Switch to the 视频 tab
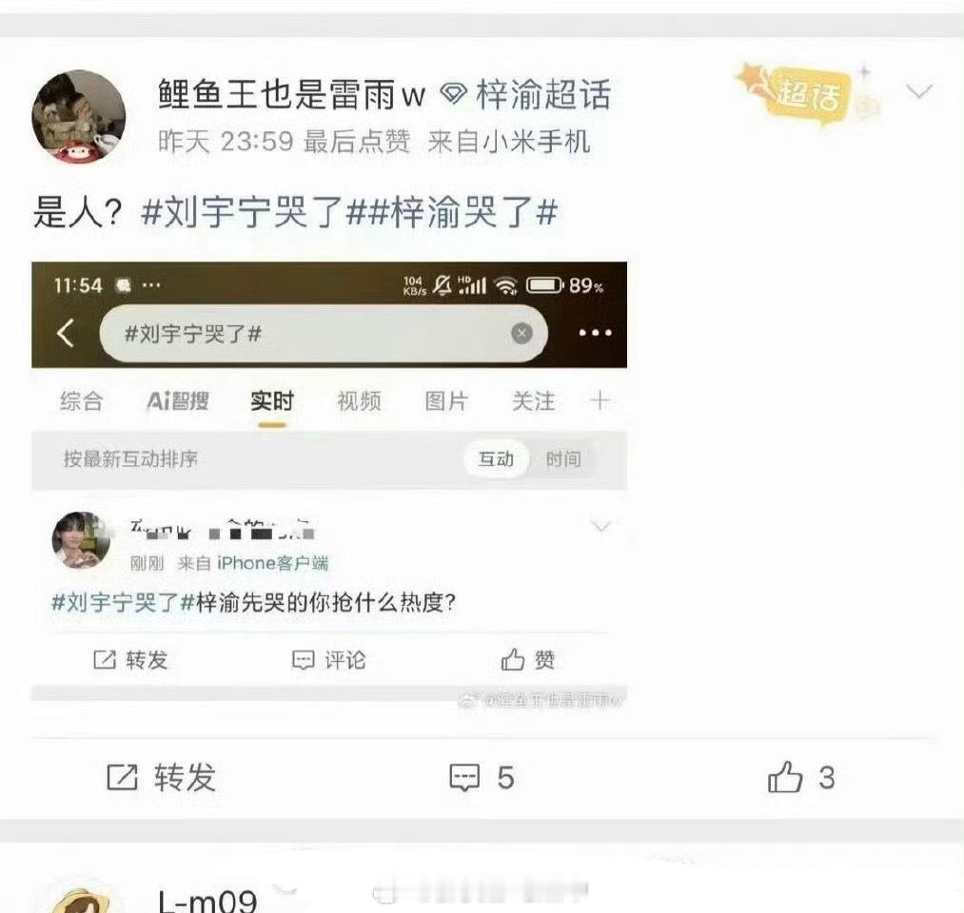The height and width of the screenshot is (913, 964). (x=359, y=401)
